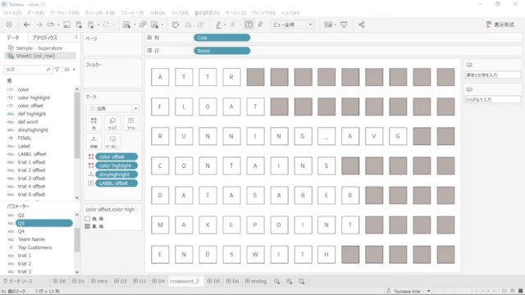
Task: Click the Show/hide cards icon
Action: (328, 25)
